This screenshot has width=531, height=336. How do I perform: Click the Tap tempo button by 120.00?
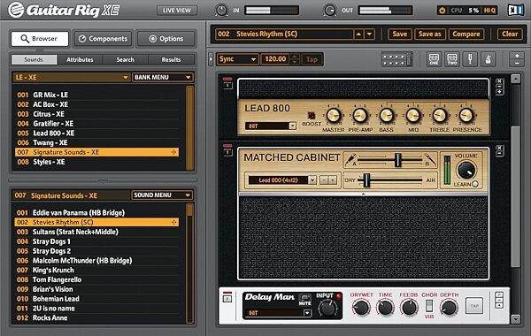(312, 59)
